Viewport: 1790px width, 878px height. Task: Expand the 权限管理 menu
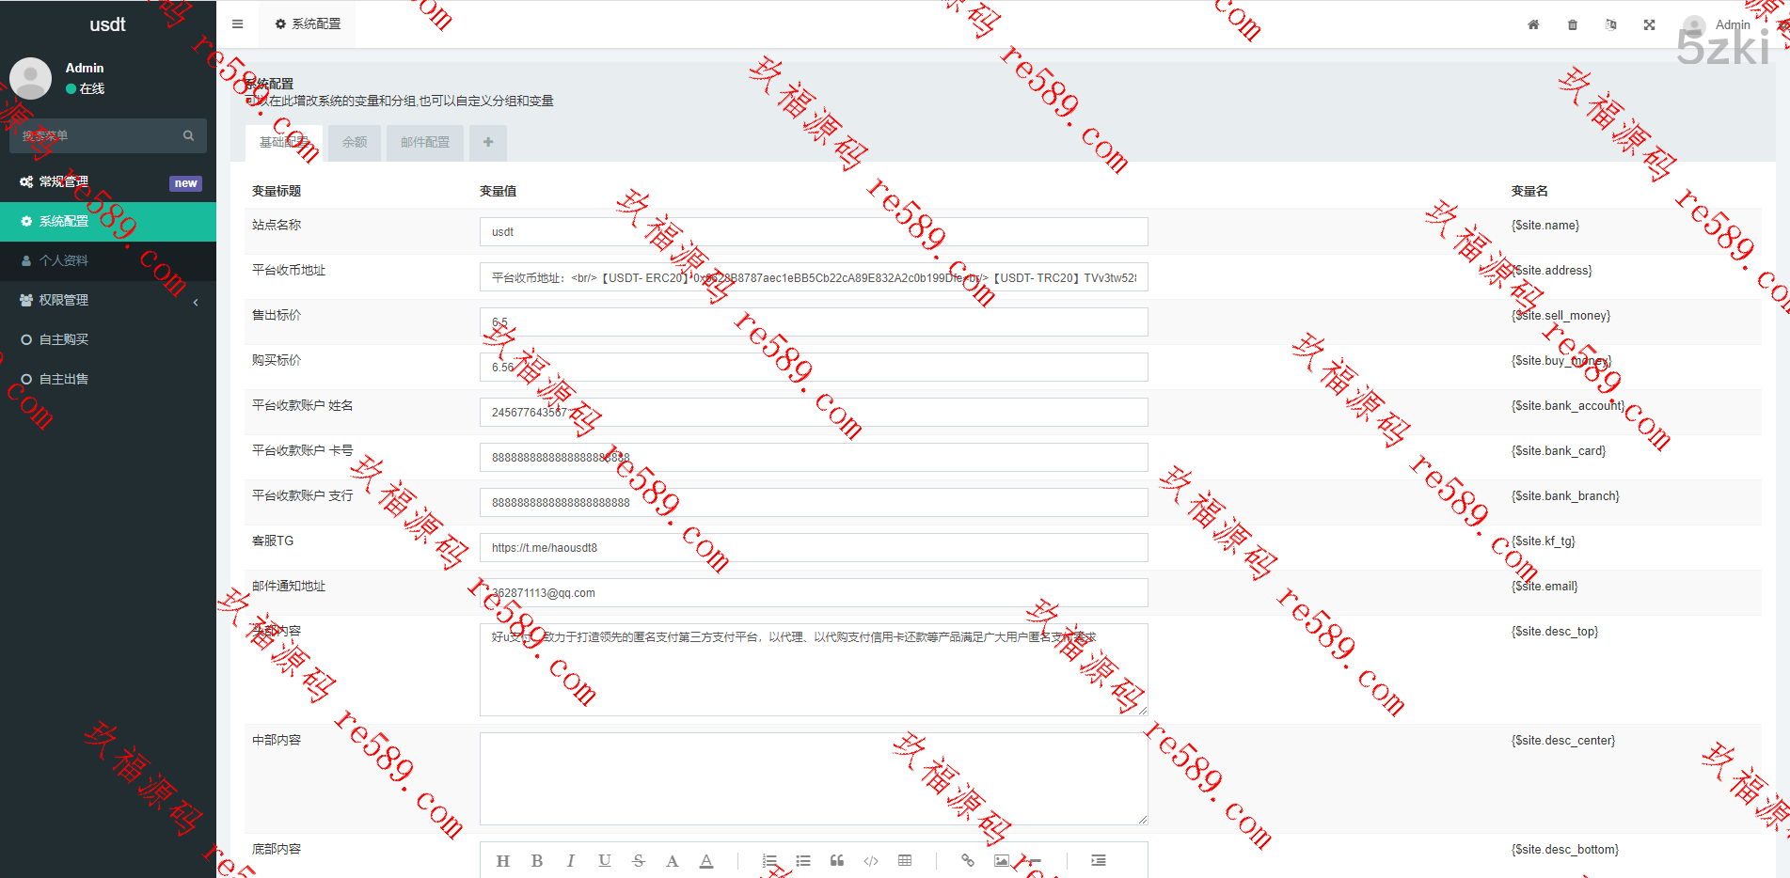pos(108,300)
